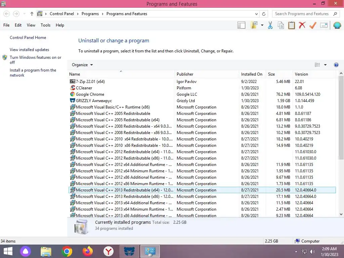
Task: Open View installed updates link
Action: pyautogui.click(x=30, y=50)
